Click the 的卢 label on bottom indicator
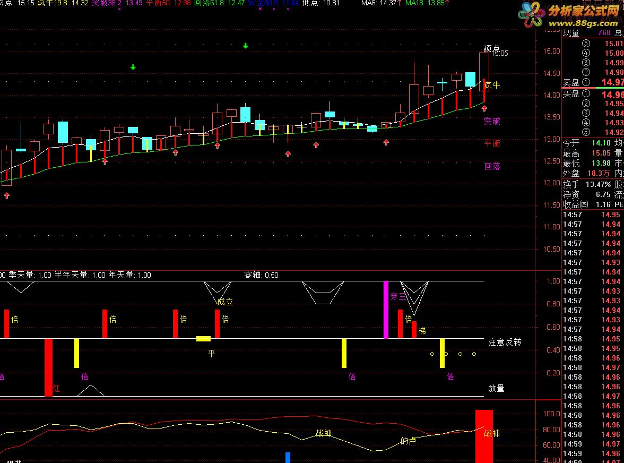The height and width of the screenshot is (463, 624). pos(409,441)
